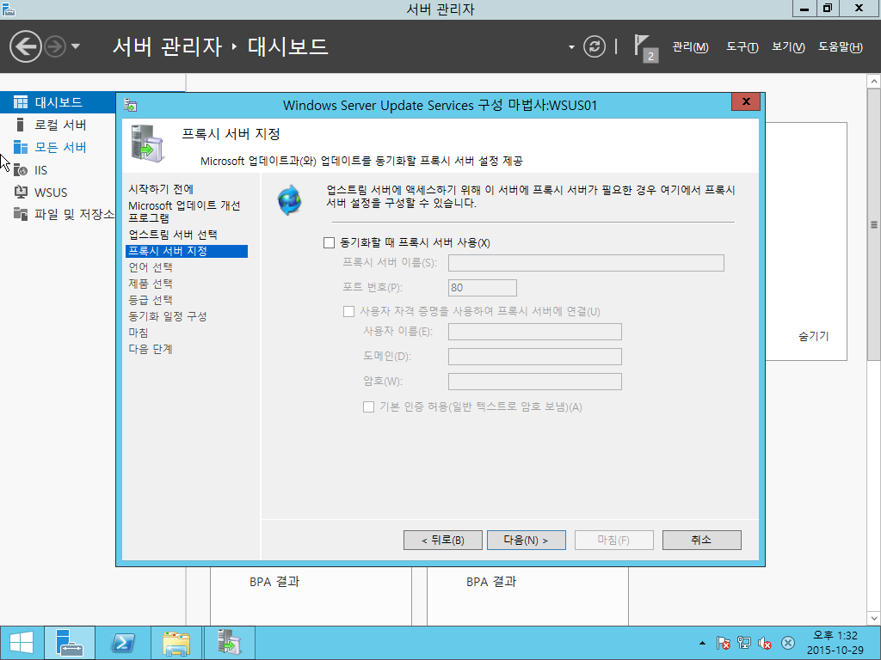
Task: Click the IIS role icon in sidebar
Action: (21, 169)
